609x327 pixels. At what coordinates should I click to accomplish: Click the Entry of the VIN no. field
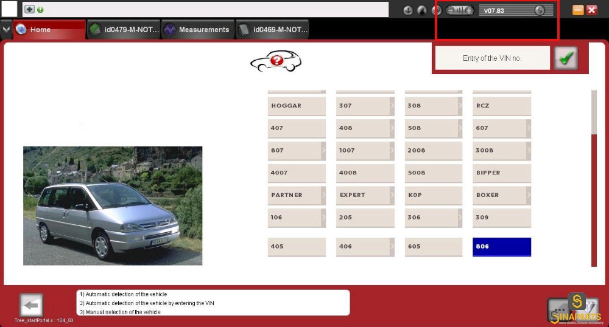(492, 58)
